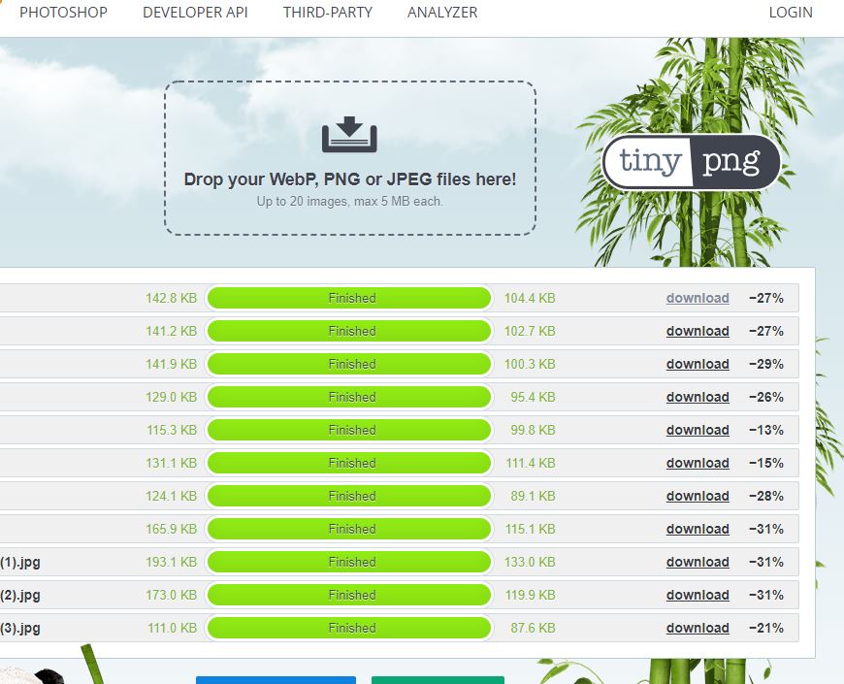
Task: Click the −13% savings value
Action: click(x=766, y=430)
